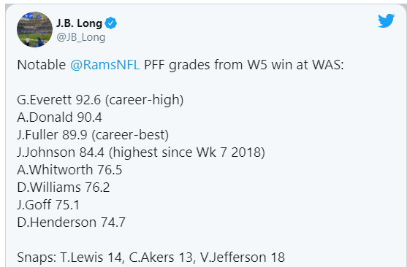
Task: Click the word Notable in the tweet
Action: pyautogui.click(x=41, y=65)
